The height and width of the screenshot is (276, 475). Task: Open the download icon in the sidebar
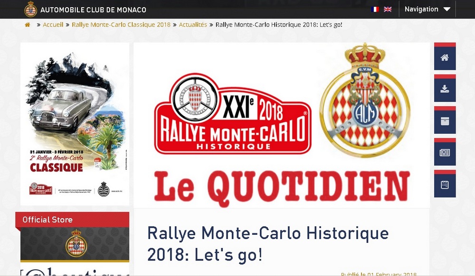pyautogui.click(x=445, y=89)
